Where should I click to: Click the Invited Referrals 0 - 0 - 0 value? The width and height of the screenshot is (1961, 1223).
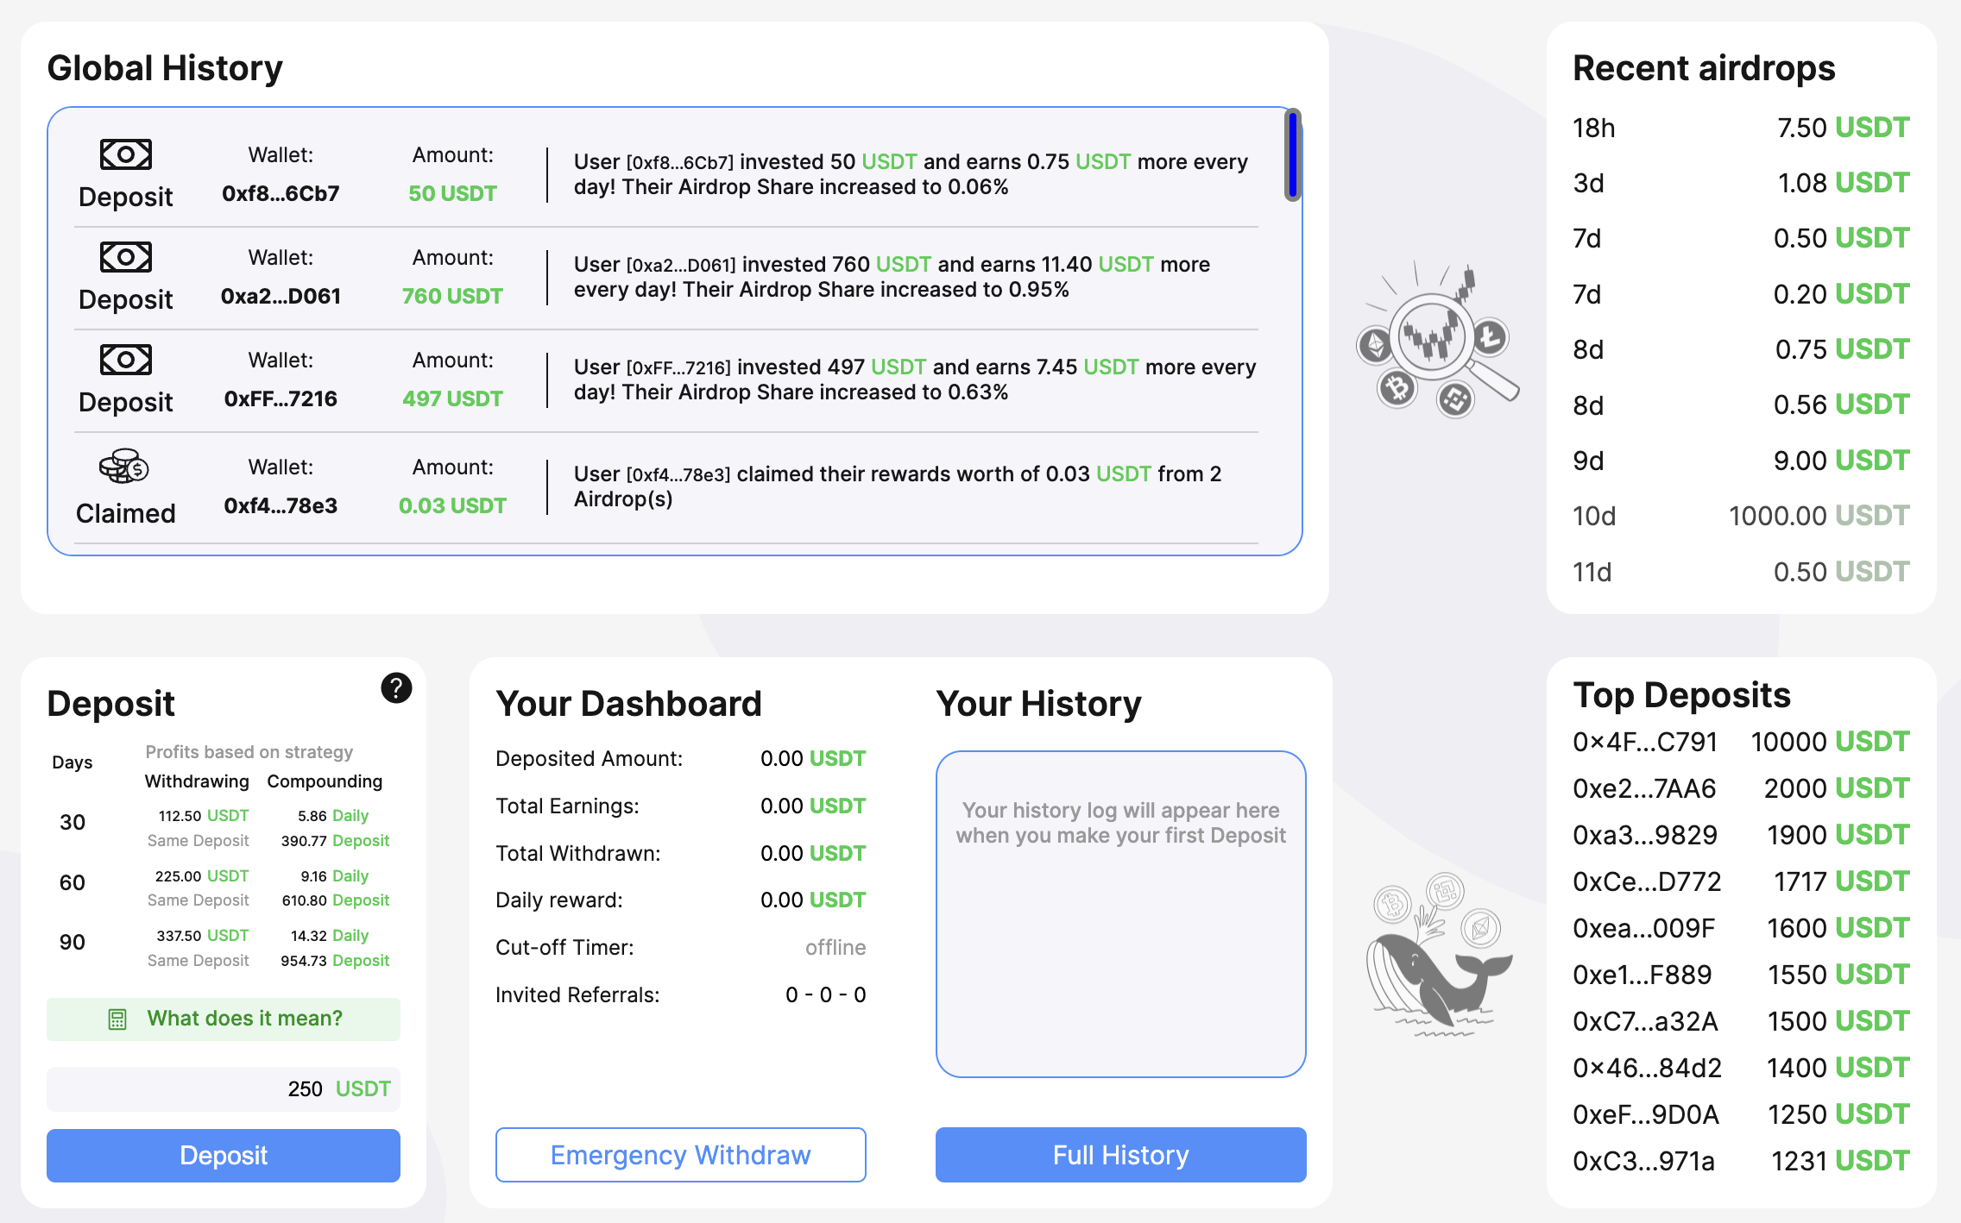click(x=826, y=995)
